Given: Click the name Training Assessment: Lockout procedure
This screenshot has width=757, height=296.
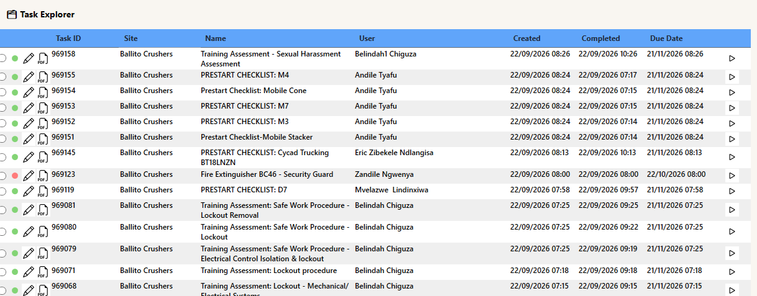Looking at the screenshot, I should (268, 271).
